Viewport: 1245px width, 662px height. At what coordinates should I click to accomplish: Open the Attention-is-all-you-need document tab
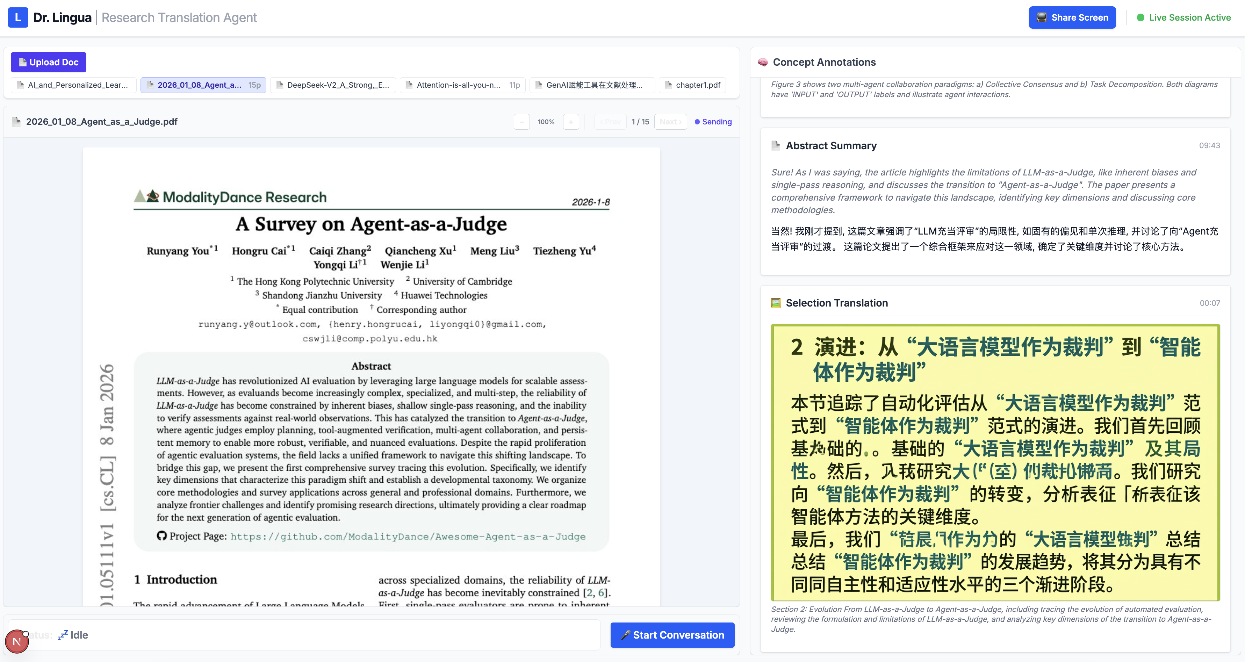(462, 85)
